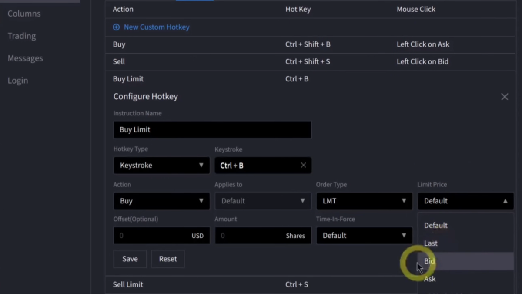Go to Messages in the sidebar
The height and width of the screenshot is (294, 522).
coord(25,58)
